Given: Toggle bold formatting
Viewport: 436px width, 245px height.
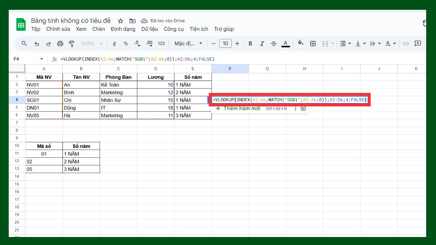Looking at the screenshot, I should click(250, 43).
